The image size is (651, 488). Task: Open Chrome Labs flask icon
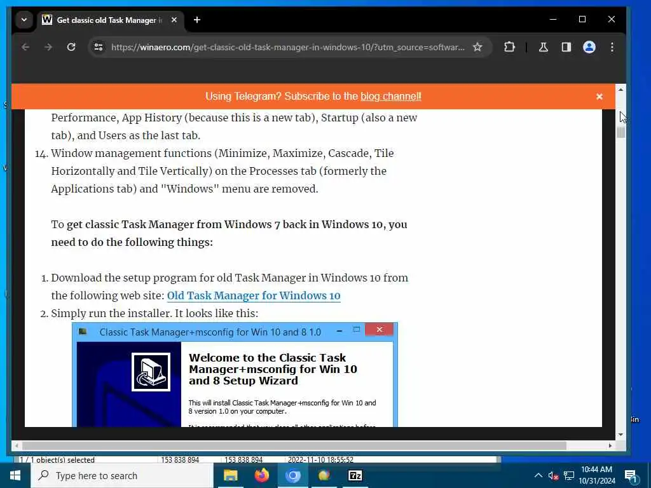(x=544, y=47)
